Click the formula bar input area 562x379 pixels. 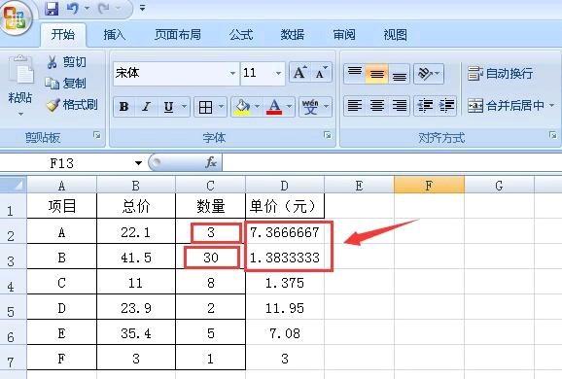(x=392, y=163)
